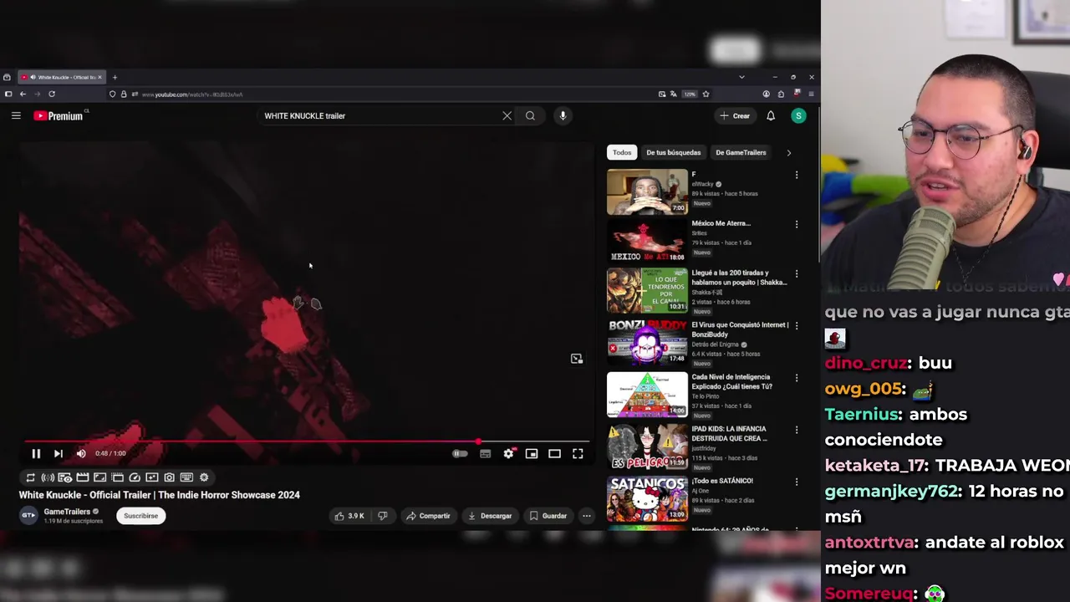Click the Guardar button

tap(548, 516)
